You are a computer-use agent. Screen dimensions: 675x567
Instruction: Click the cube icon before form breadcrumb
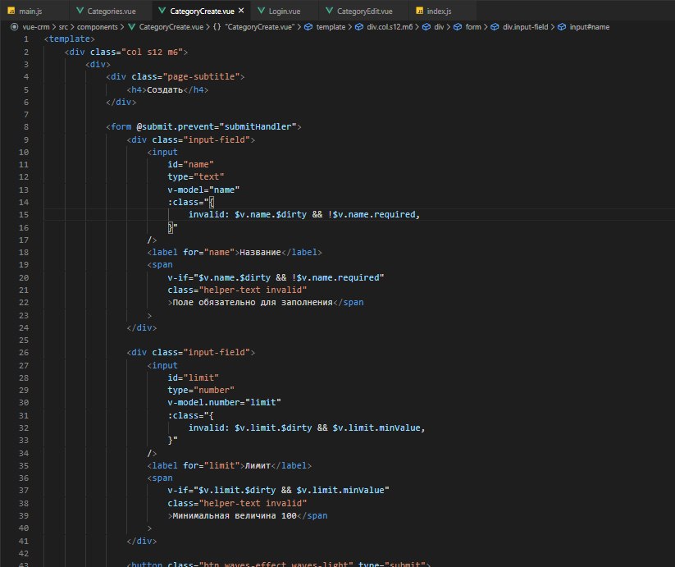click(457, 27)
